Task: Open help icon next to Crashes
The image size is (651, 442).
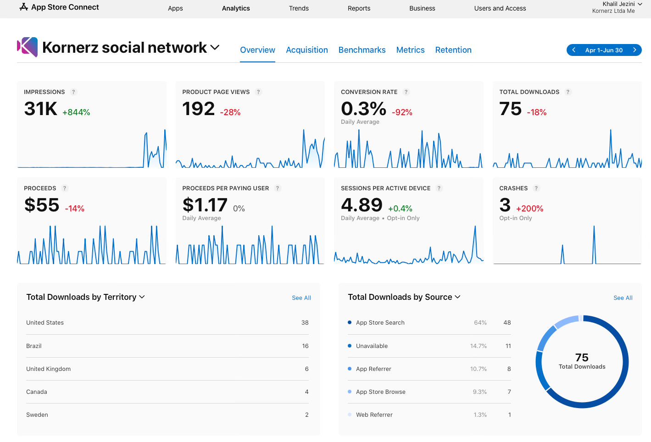Action: point(536,188)
